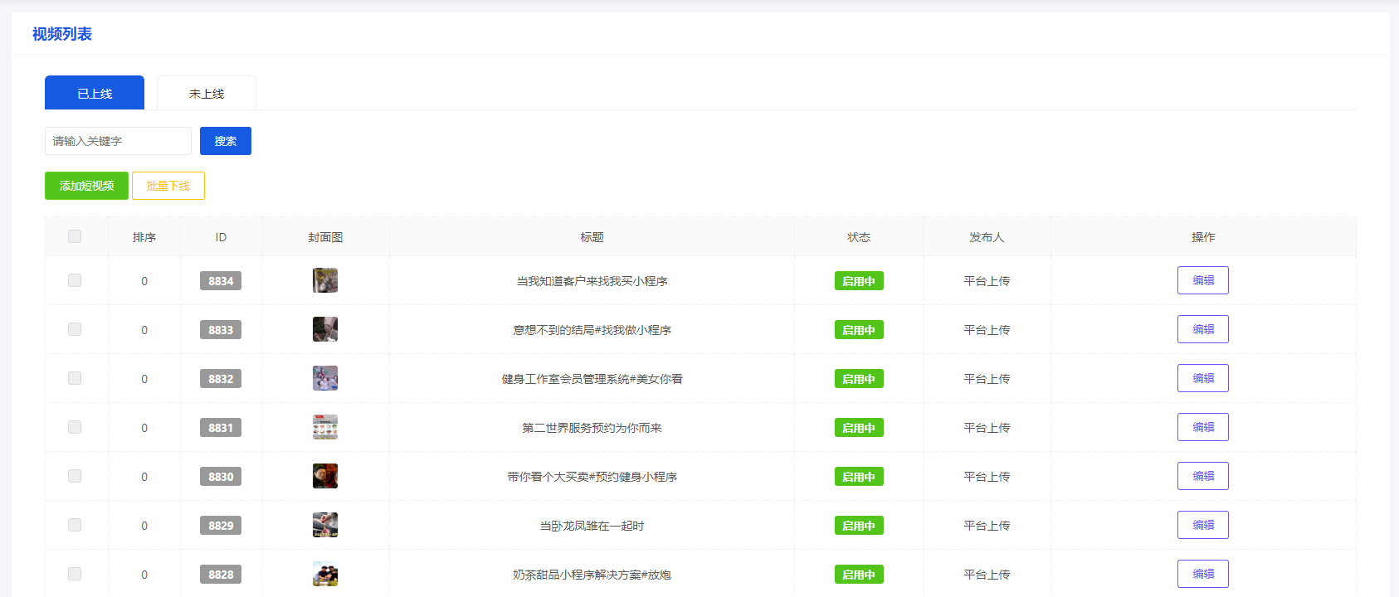Edit video 8833 using its 编辑 button

1202,329
